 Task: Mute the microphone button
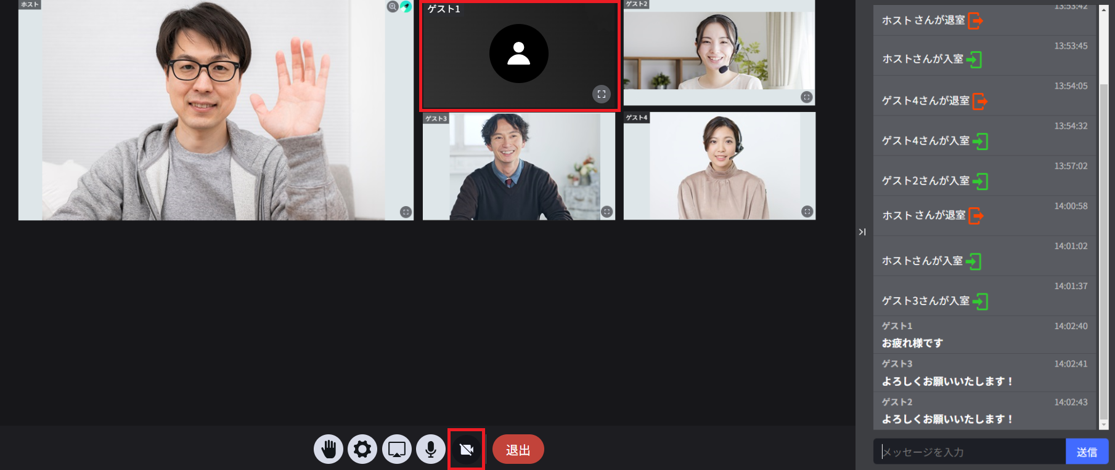[x=431, y=449]
